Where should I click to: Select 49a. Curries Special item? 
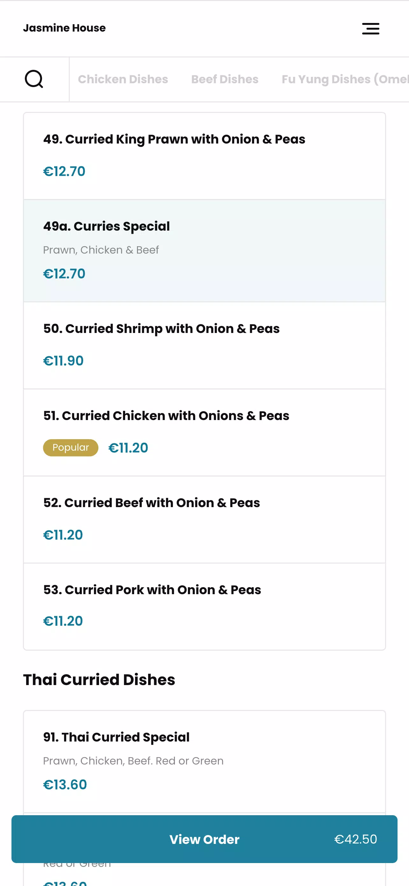click(204, 250)
